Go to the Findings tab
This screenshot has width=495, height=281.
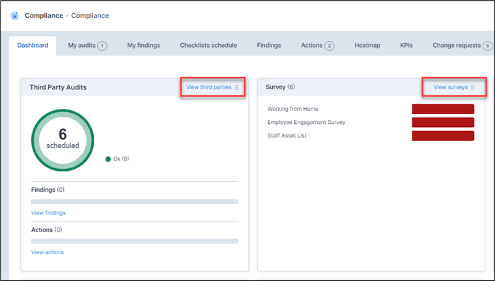coord(269,46)
